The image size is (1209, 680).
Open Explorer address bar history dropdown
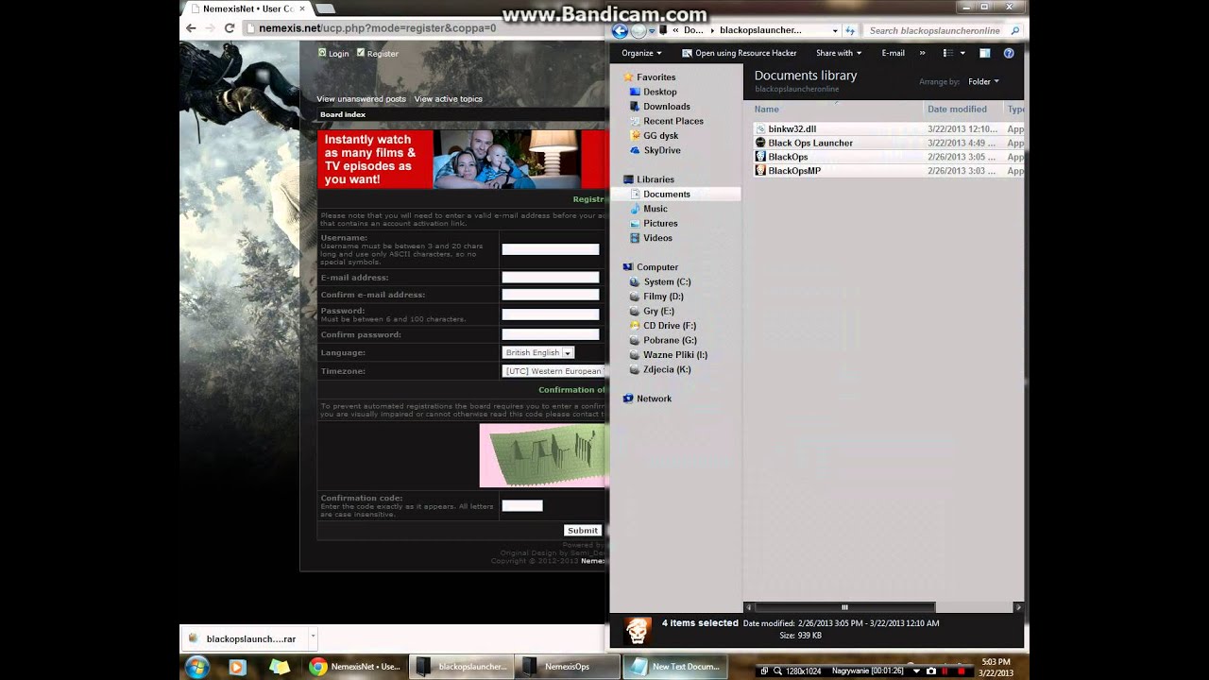coord(835,30)
